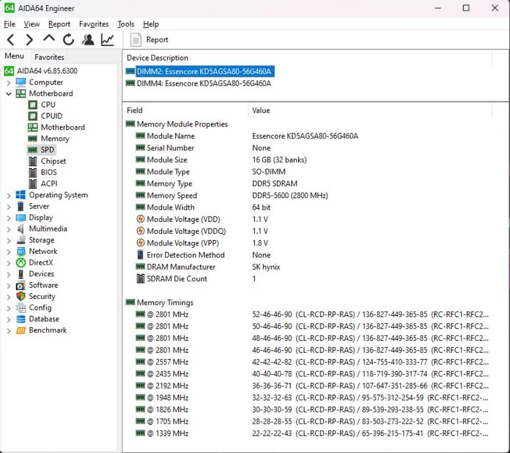510x453 pixels.
Task: Go back with the left arrow toolbar icon
Action: tap(11, 39)
